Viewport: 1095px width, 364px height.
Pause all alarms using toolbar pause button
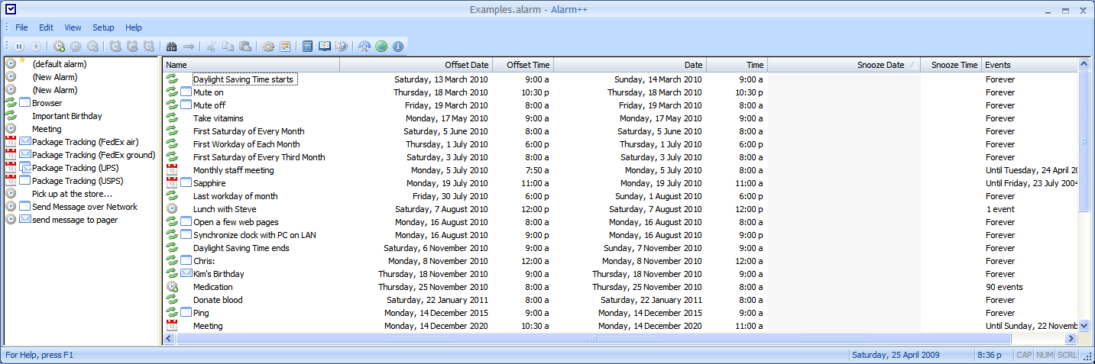pos(19,47)
